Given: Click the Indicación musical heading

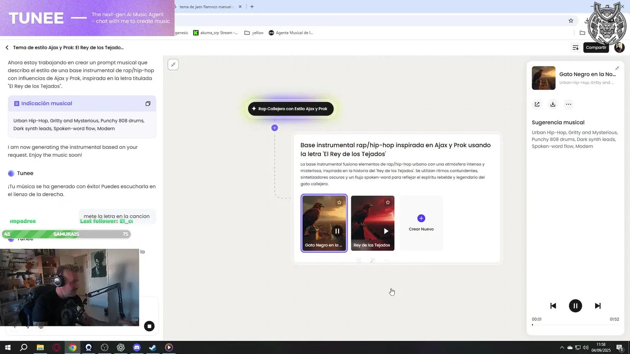Looking at the screenshot, I should (46, 104).
